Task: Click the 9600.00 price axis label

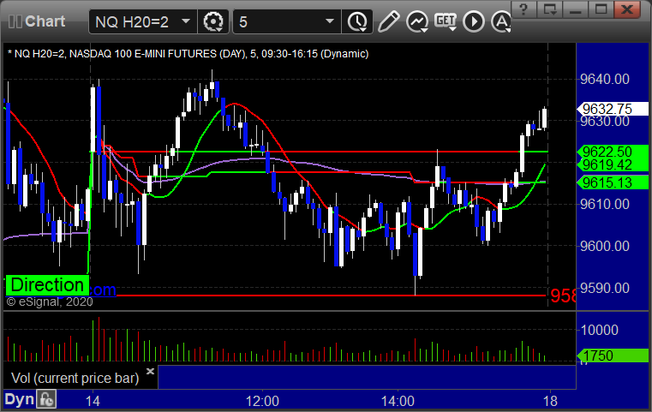Action: (605, 246)
